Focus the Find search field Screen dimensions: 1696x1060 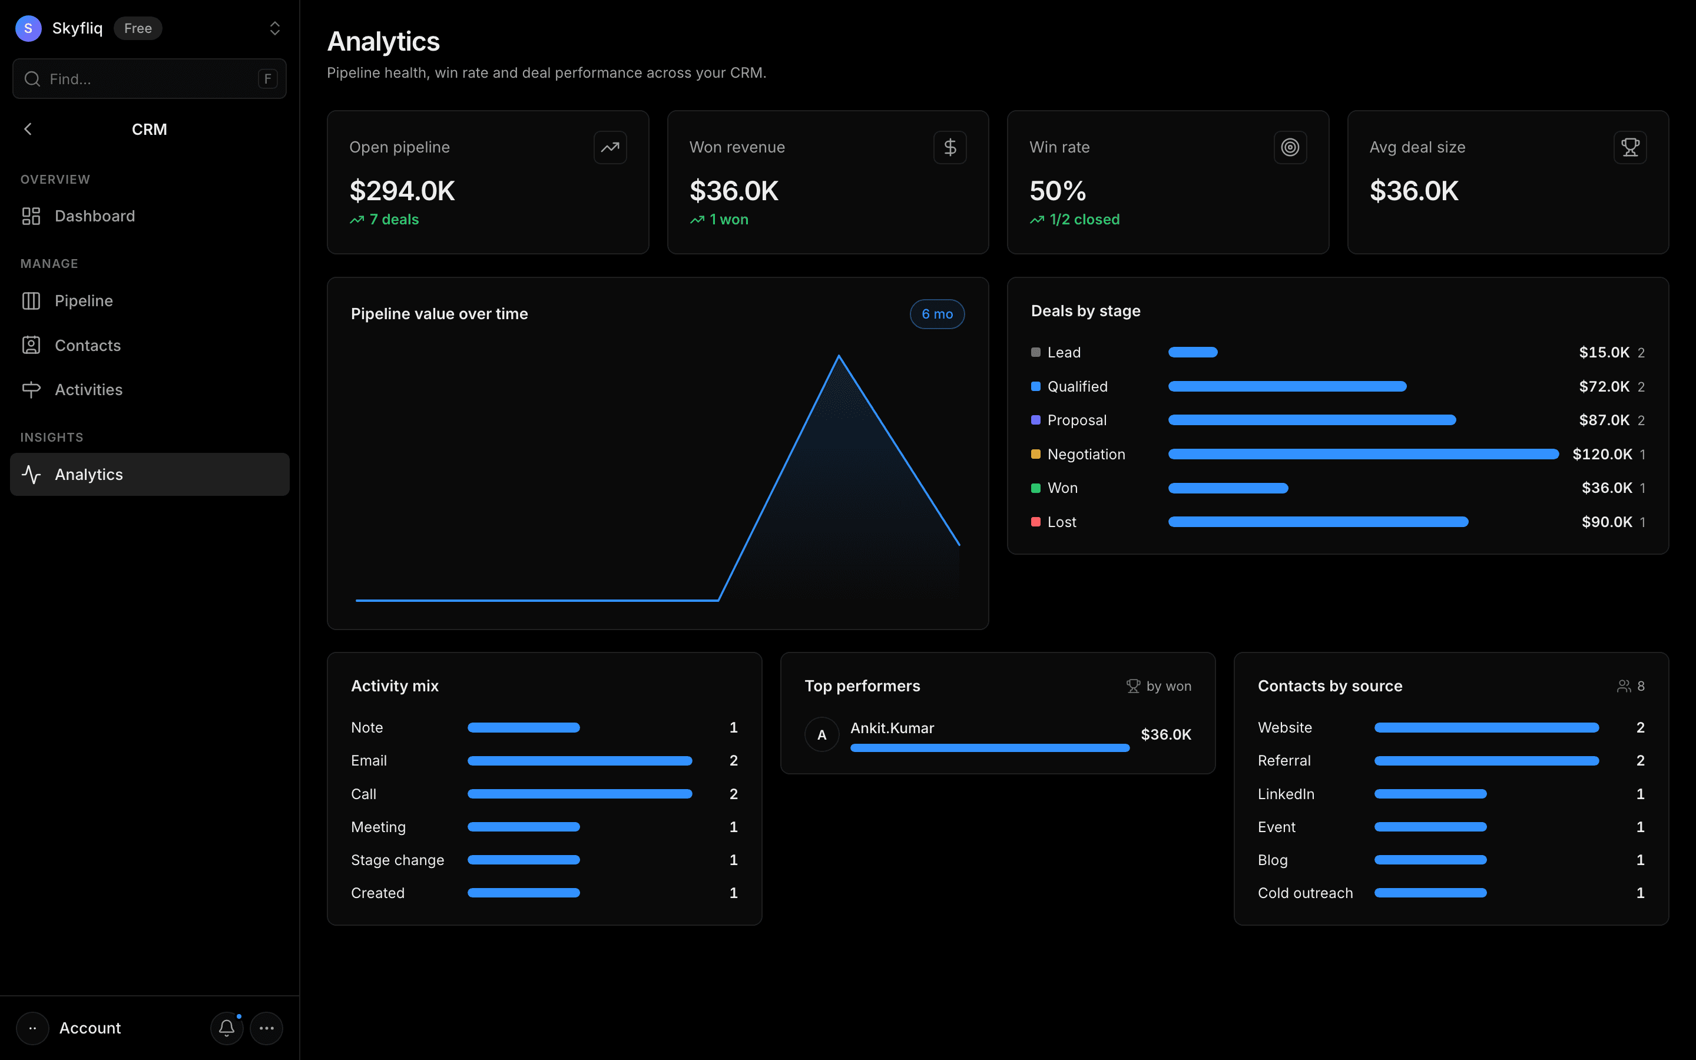click(149, 78)
